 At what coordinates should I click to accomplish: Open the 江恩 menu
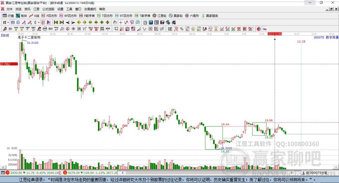tap(36, 9)
